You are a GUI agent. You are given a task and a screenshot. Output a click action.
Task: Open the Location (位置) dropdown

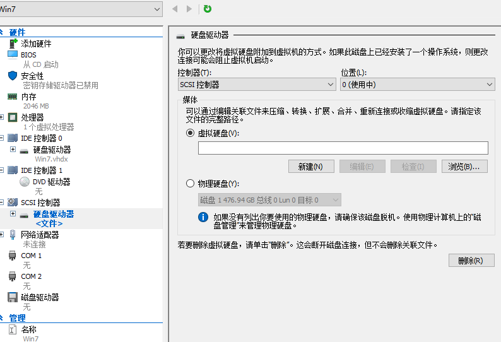pyautogui.click(x=417, y=85)
